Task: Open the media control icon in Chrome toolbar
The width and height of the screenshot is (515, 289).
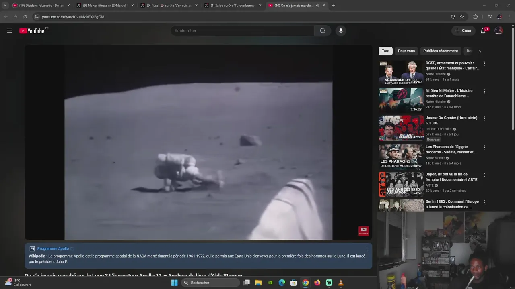Action: click(x=490, y=17)
